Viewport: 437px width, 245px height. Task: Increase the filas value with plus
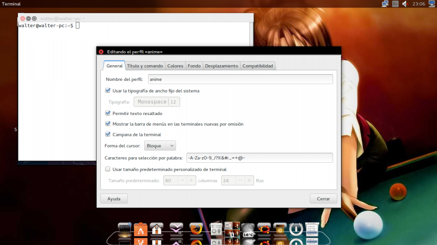pos(249,180)
